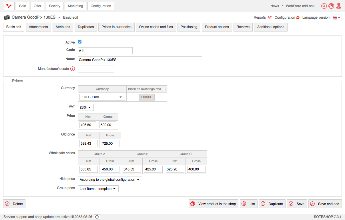Click the checkmark icon on Save and add
The width and height of the screenshot is (345, 220).
pyautogui.click(x=312, y=204)
